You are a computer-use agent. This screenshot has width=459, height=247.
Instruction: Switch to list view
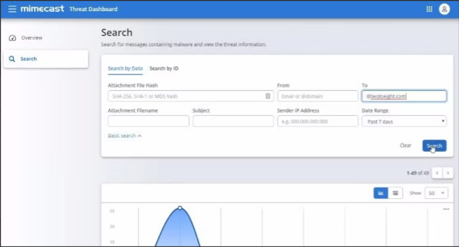[x=395, y=193]
